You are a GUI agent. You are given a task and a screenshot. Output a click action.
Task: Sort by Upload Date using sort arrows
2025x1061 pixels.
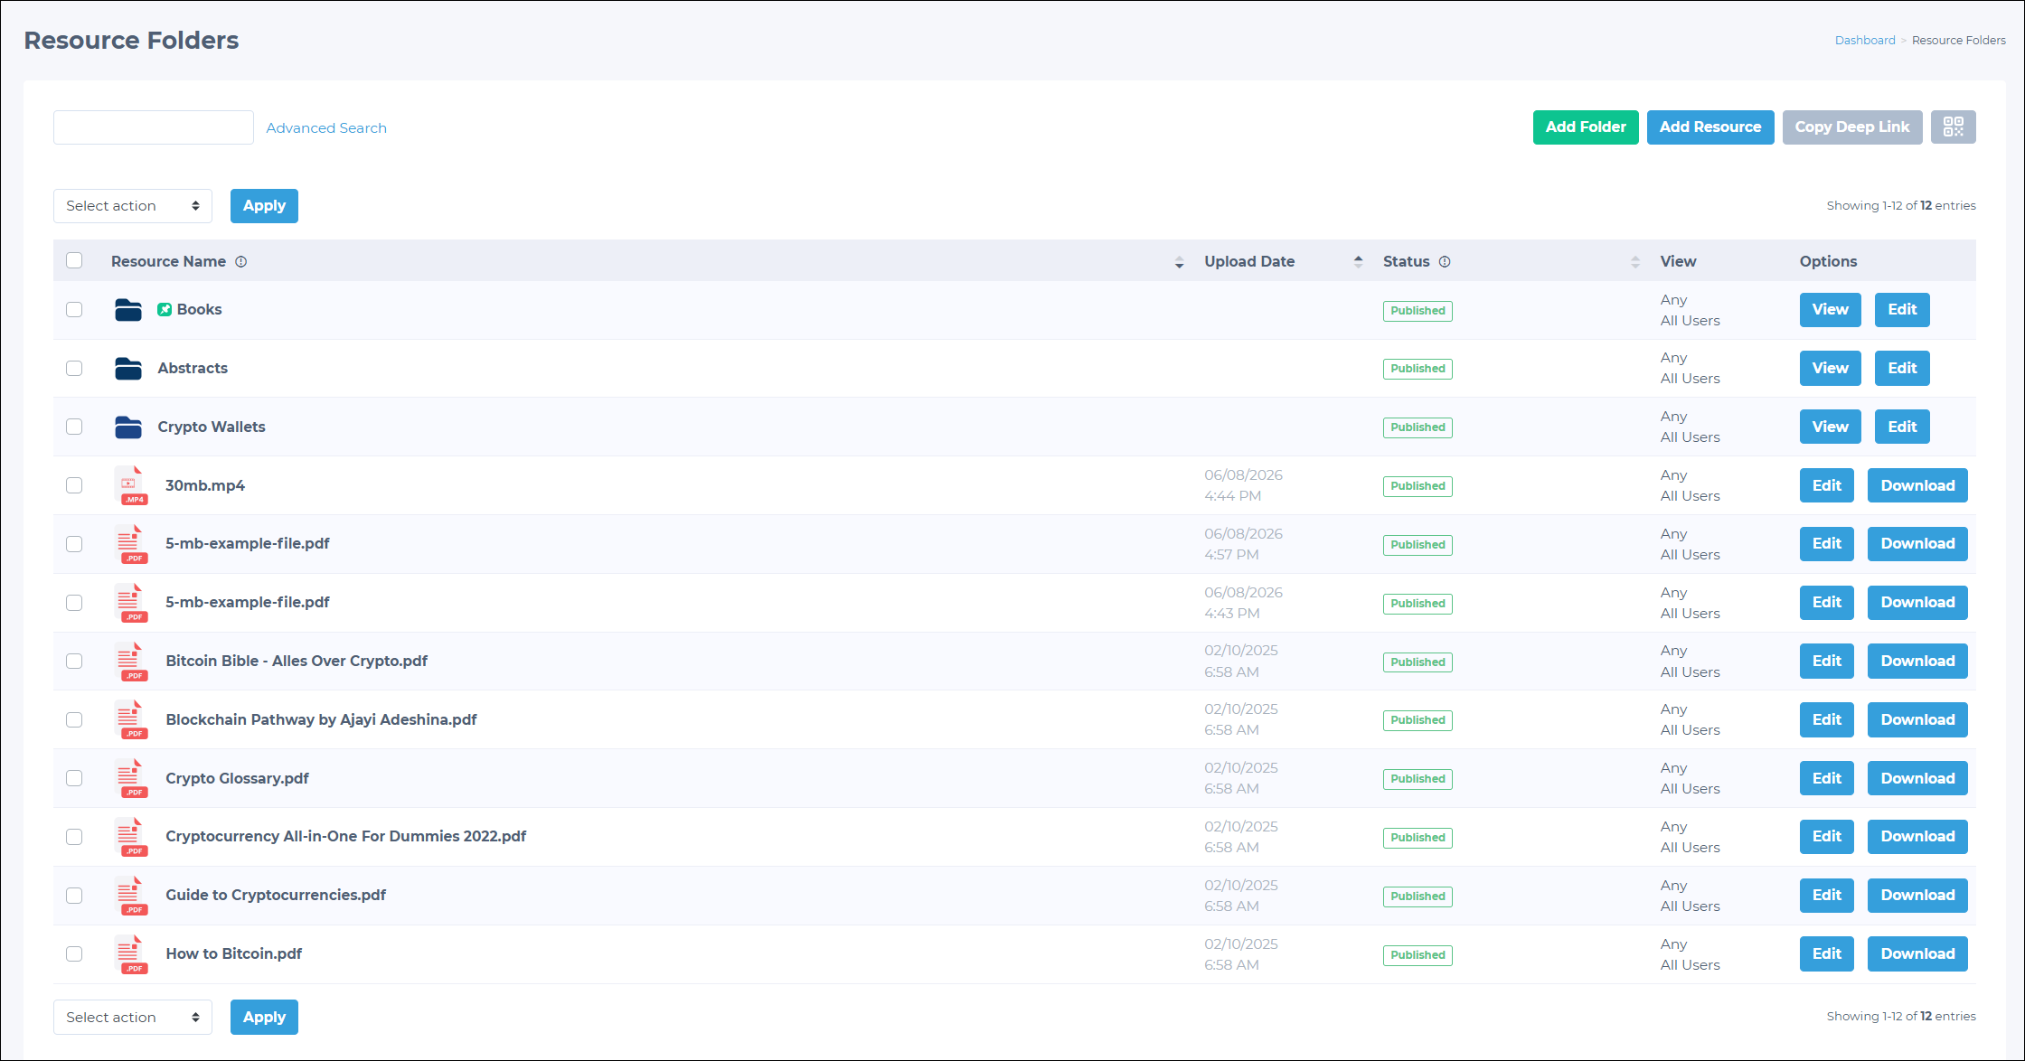pyautogui.click(x=1358, y=262)
